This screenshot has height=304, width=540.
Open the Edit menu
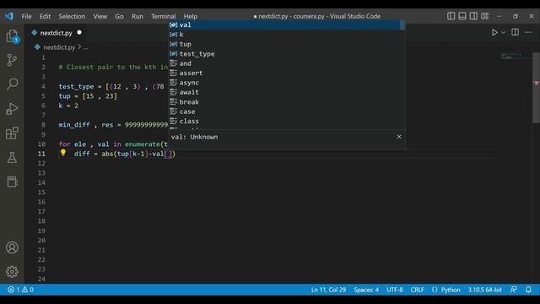[45, 16]
